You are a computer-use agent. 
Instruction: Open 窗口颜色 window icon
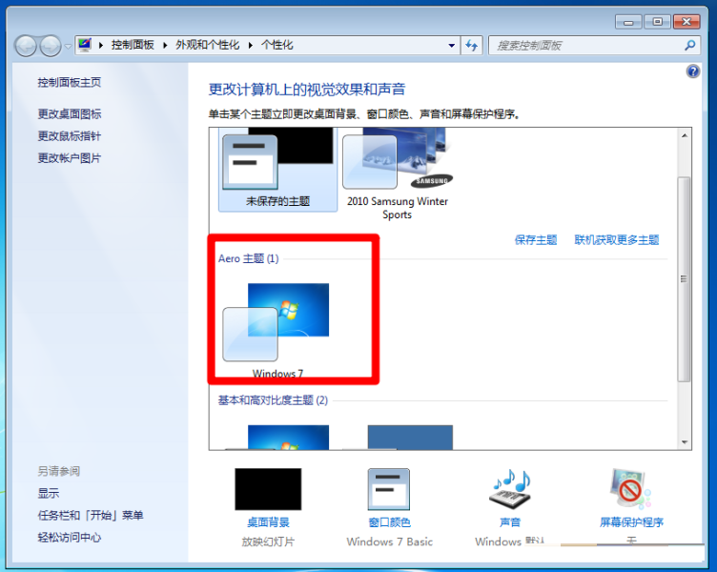click(389, 489)
